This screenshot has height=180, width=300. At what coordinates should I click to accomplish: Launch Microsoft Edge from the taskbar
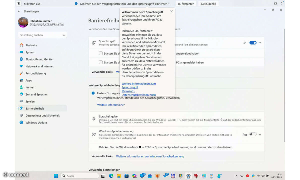tap(111, 176)
